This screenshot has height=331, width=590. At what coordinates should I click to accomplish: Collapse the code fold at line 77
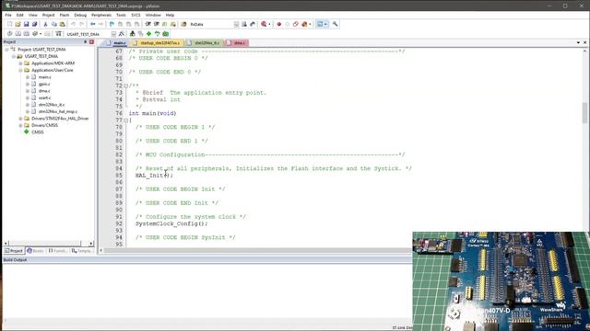point(126,120)
